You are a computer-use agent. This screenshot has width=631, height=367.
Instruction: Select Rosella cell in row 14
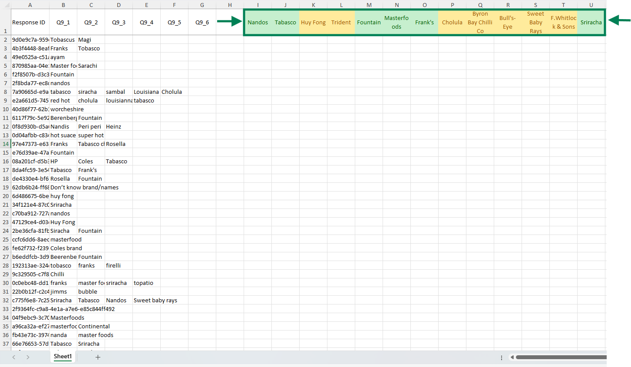point(119,144)
